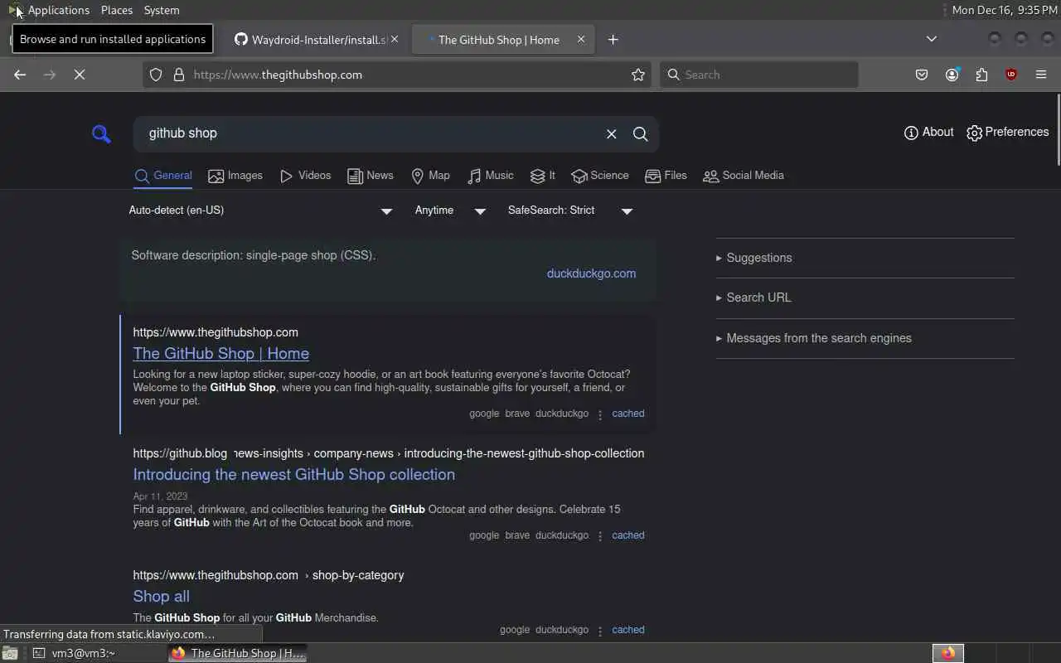Switch to the News category

click(x=370, y=176)
